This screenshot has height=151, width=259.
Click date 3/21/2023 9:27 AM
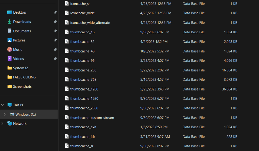155,137
